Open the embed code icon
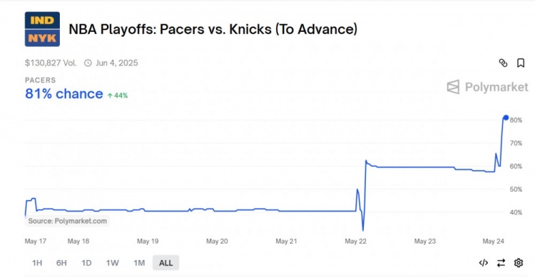The width and height of the screenshot is (535, 277). click(x=484, y=263)
